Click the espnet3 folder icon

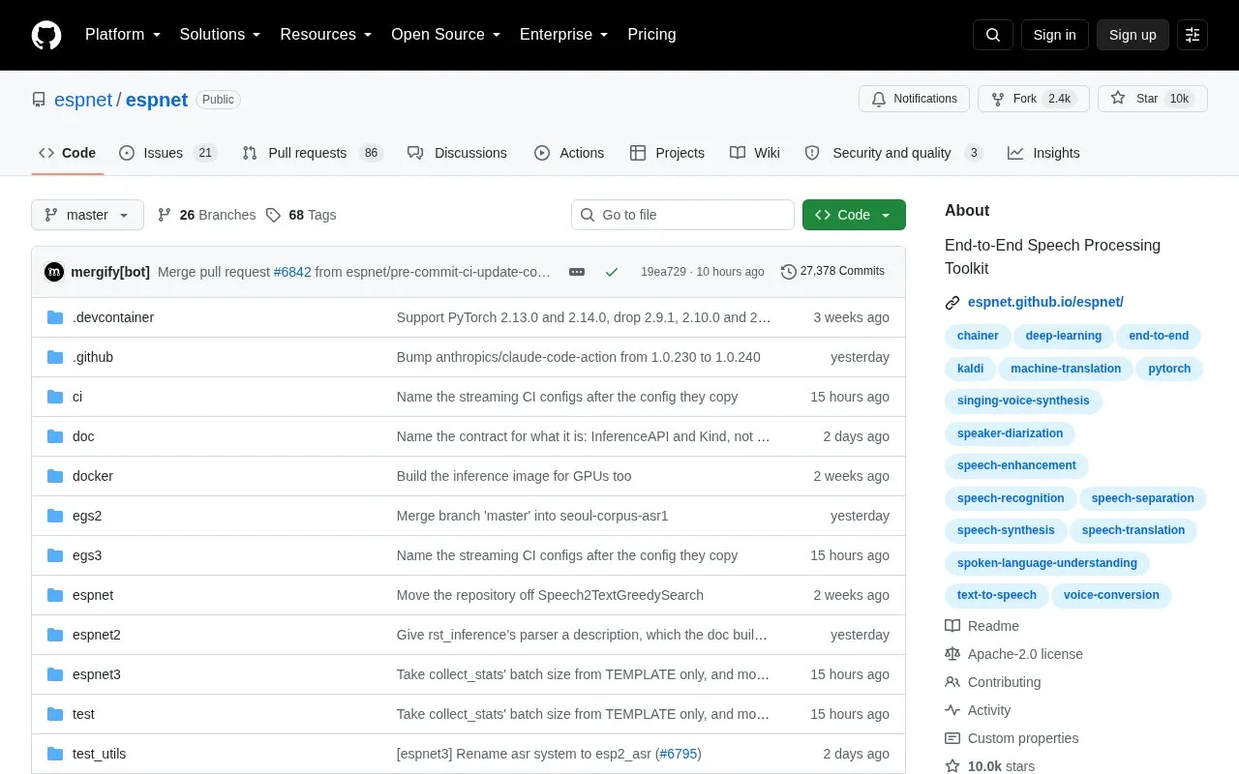pyautogui.click(x=55, y=674)
